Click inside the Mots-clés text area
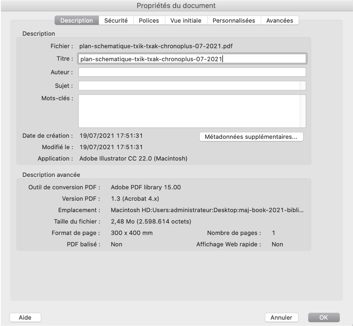Viewport: 353px width, 326px height. click(x=189, y=111)
